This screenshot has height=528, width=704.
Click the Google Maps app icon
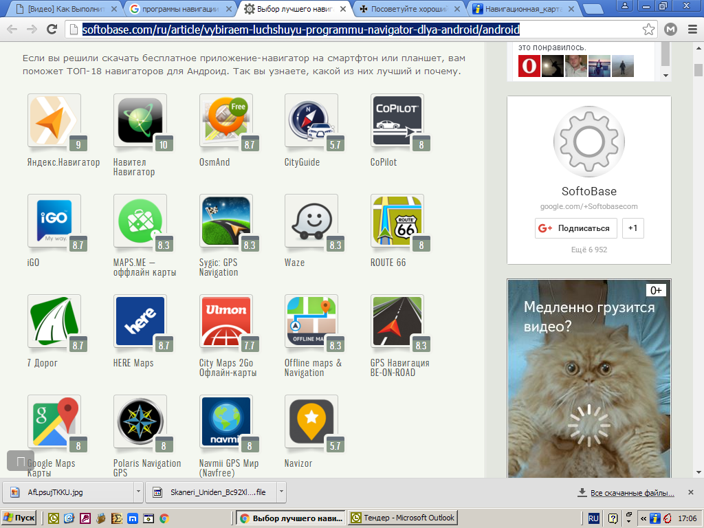click(x=54, y=421)
